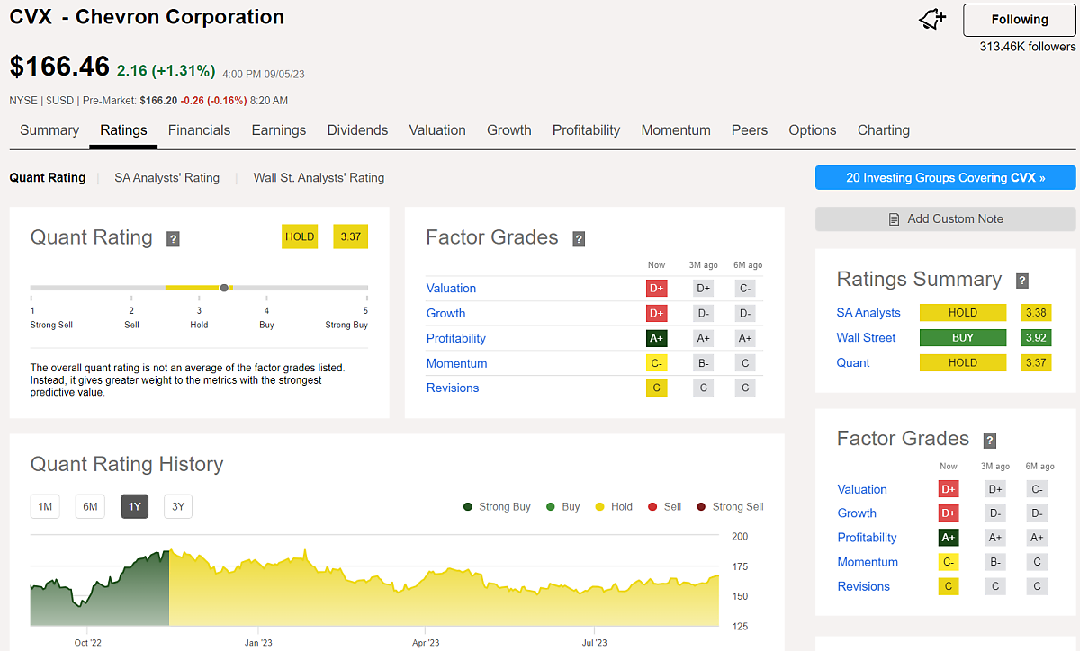Switch to SA Analysts' Rating sub-tab

pyautogui.click(x=166, y=178)
